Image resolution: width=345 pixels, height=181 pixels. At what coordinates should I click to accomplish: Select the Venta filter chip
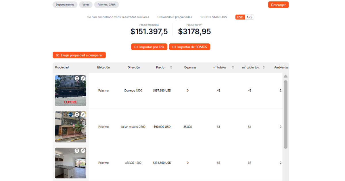(86, 5)
